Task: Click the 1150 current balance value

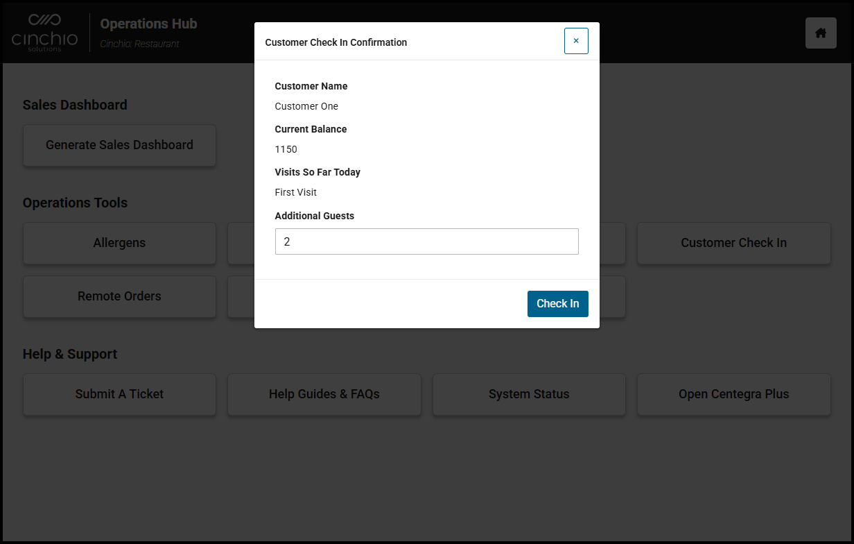Action: (x=286, y=149)
